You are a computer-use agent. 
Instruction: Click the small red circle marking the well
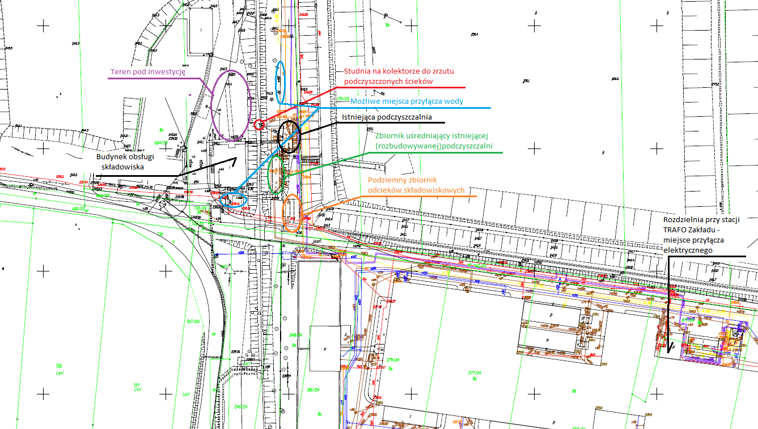click(x=259, y=124)
